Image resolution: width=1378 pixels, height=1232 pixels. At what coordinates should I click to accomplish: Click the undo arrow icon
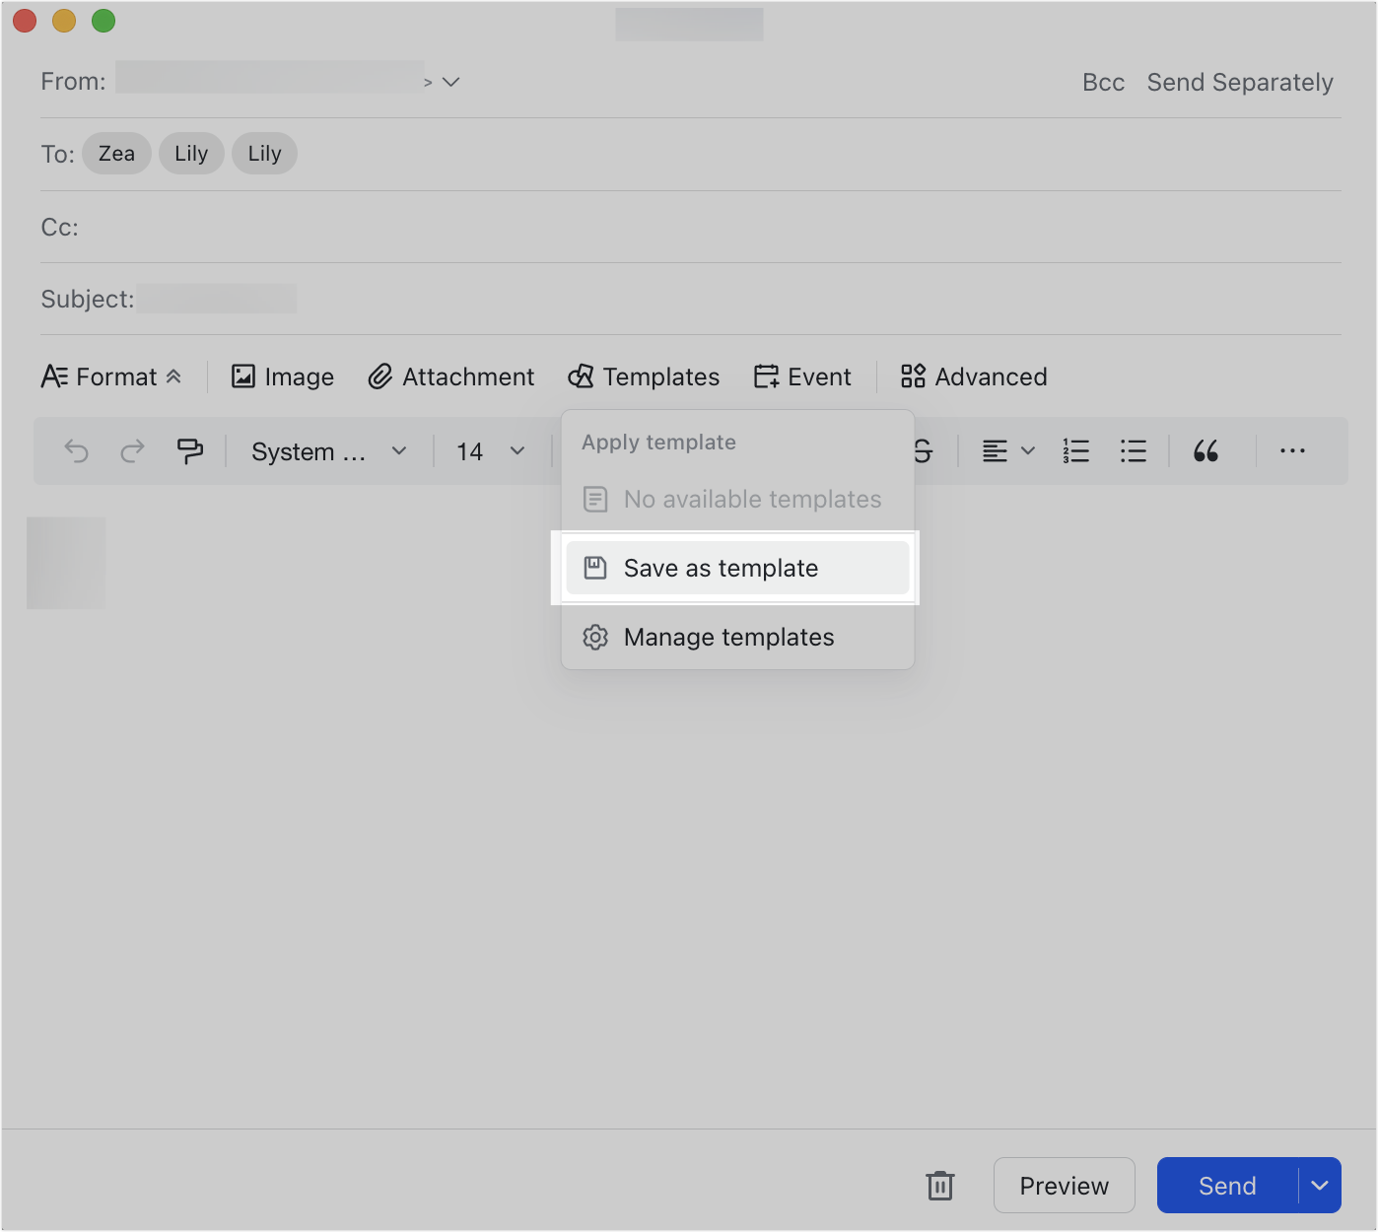pos(76,451)
